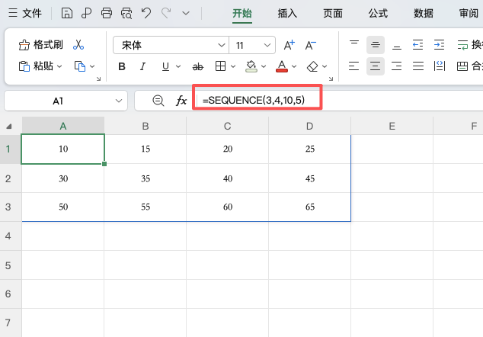Click the cell borders icon
Screen dimensions: 483x337
(221, 66)
